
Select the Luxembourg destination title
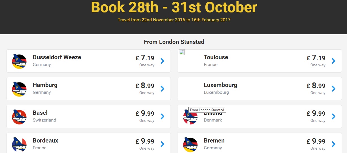(x=220, y=85)
